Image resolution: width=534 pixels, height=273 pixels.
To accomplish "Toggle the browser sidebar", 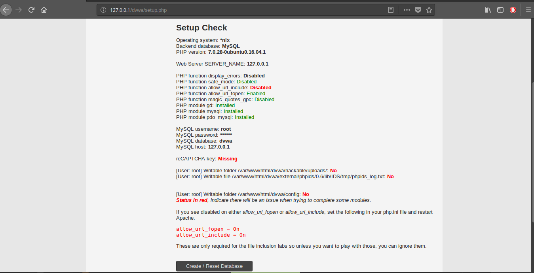I will [x=500, y=10].
